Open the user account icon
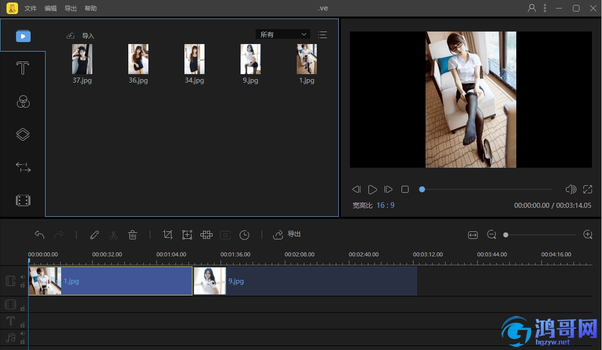The height and width of the screenshot is (350, 602). coord(532,8)
